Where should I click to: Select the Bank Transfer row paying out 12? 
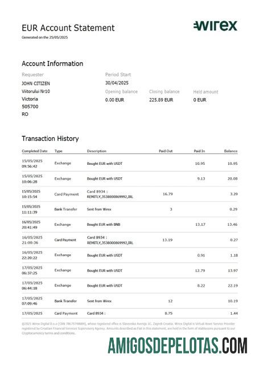[x=130, y=301]
